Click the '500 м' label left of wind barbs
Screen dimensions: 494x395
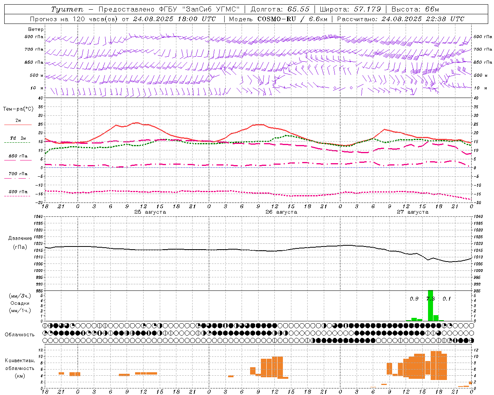[37, 75]
